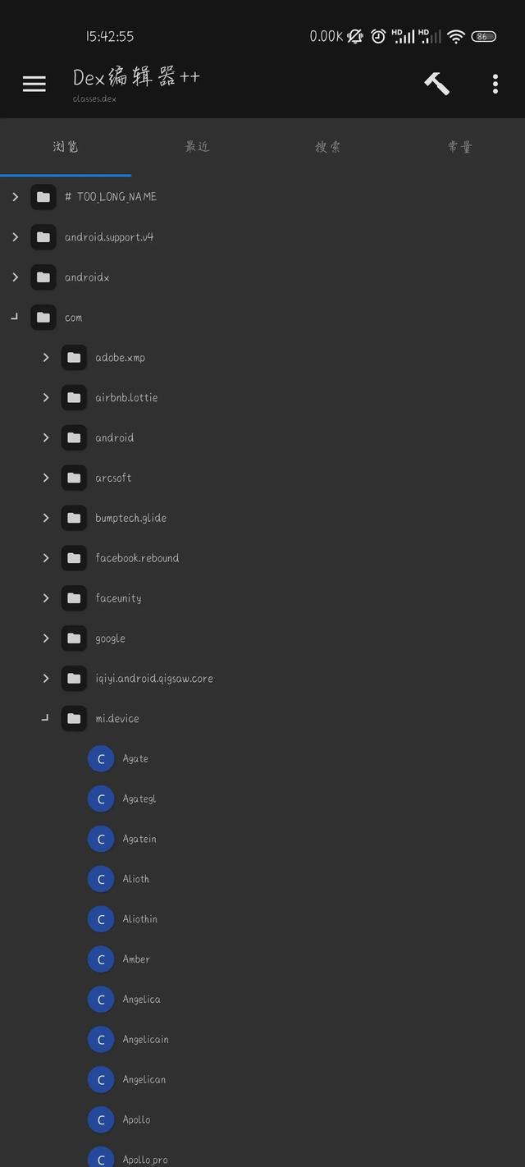525x1167 pixels.
Task: Collapse the mi.device package
Action: (x=45, y=718)
